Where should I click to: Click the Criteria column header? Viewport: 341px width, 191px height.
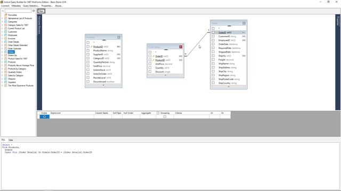pyautogui.click(x=191, y=113)
